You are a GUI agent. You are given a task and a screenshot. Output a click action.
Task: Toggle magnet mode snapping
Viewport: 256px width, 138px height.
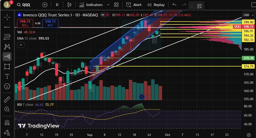[x=7, y=123]
